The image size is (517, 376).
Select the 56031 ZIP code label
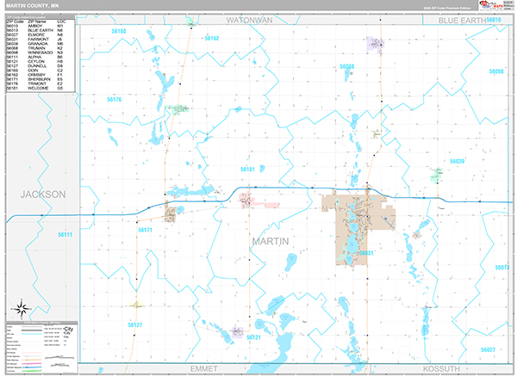(364, 253)
